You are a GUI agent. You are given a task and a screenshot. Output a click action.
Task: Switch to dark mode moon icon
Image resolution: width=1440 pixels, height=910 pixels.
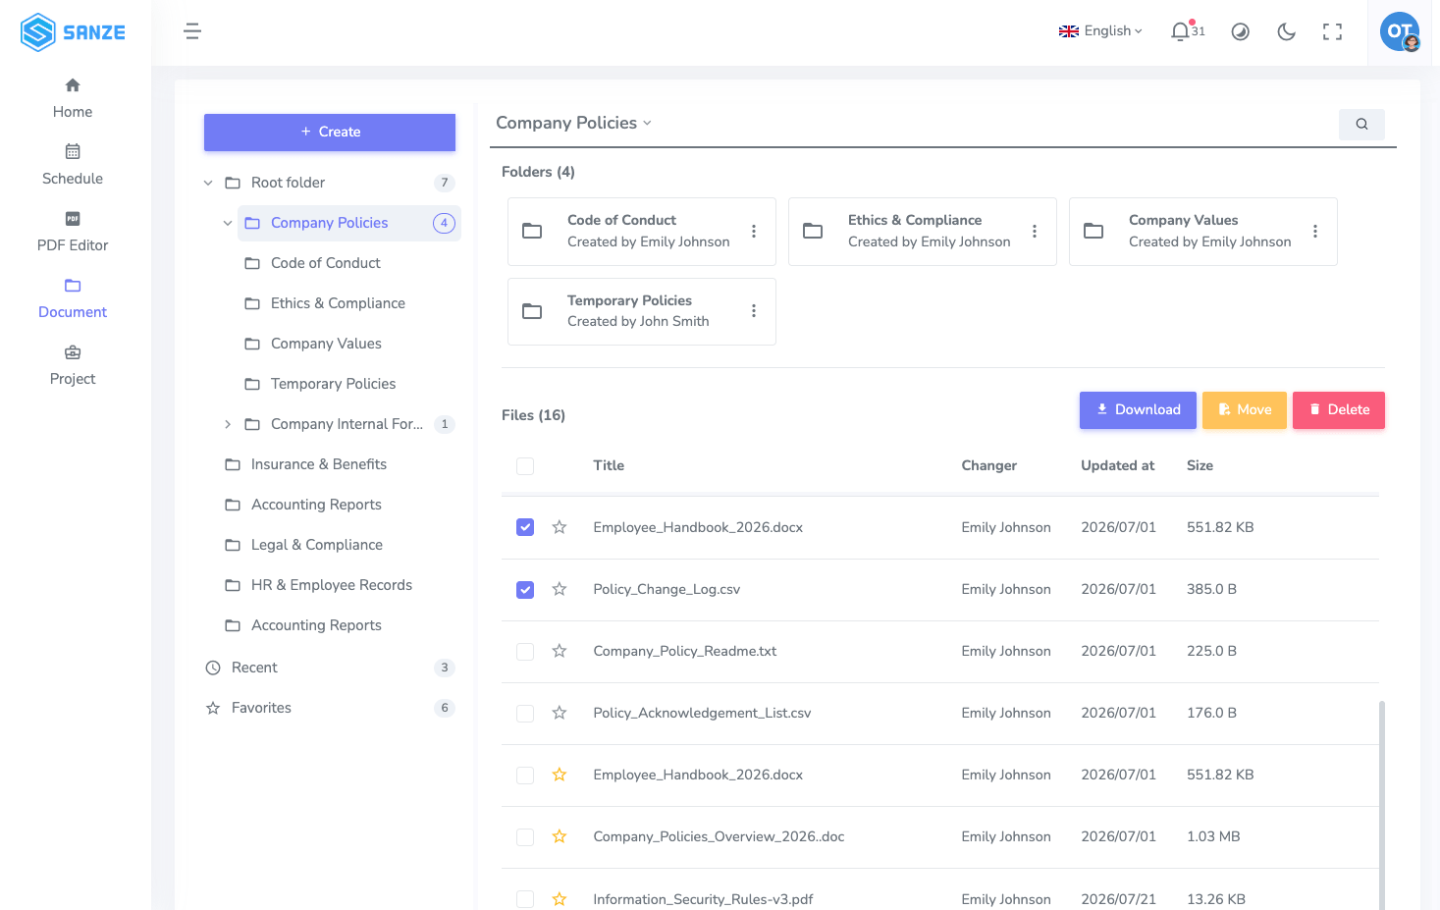1286,31
